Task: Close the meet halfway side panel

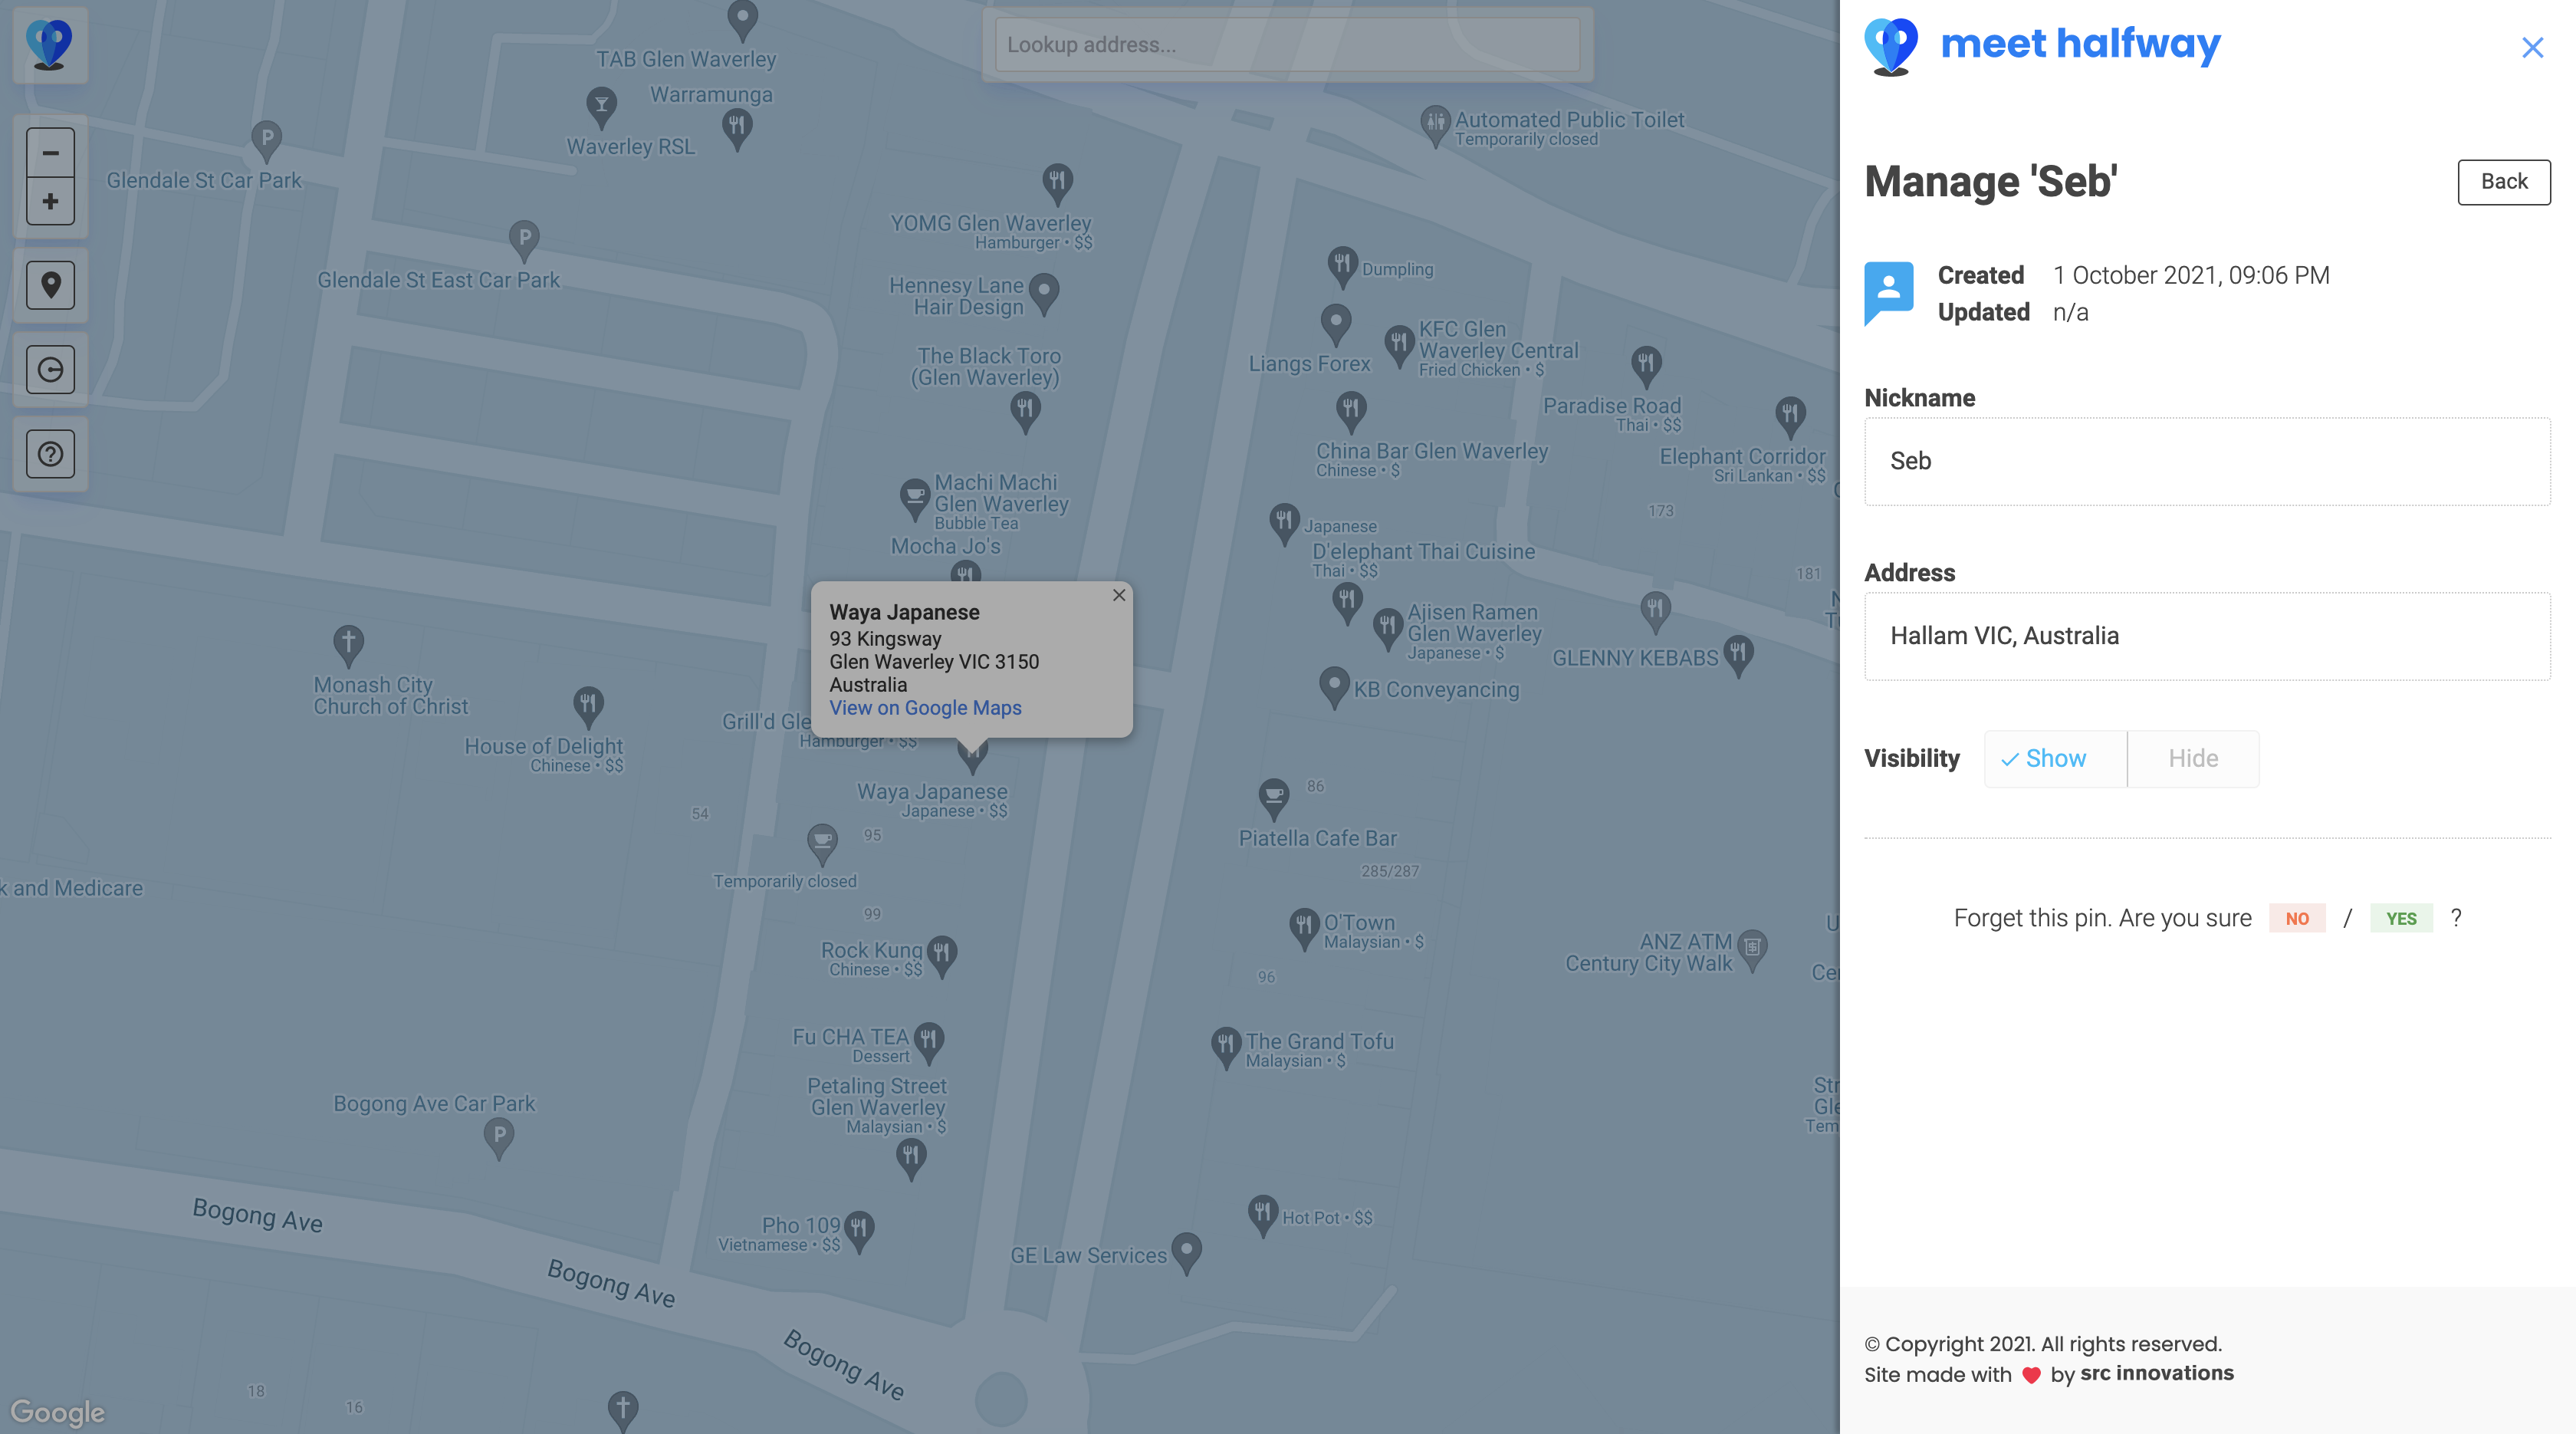Action: tap(2532, 47)
